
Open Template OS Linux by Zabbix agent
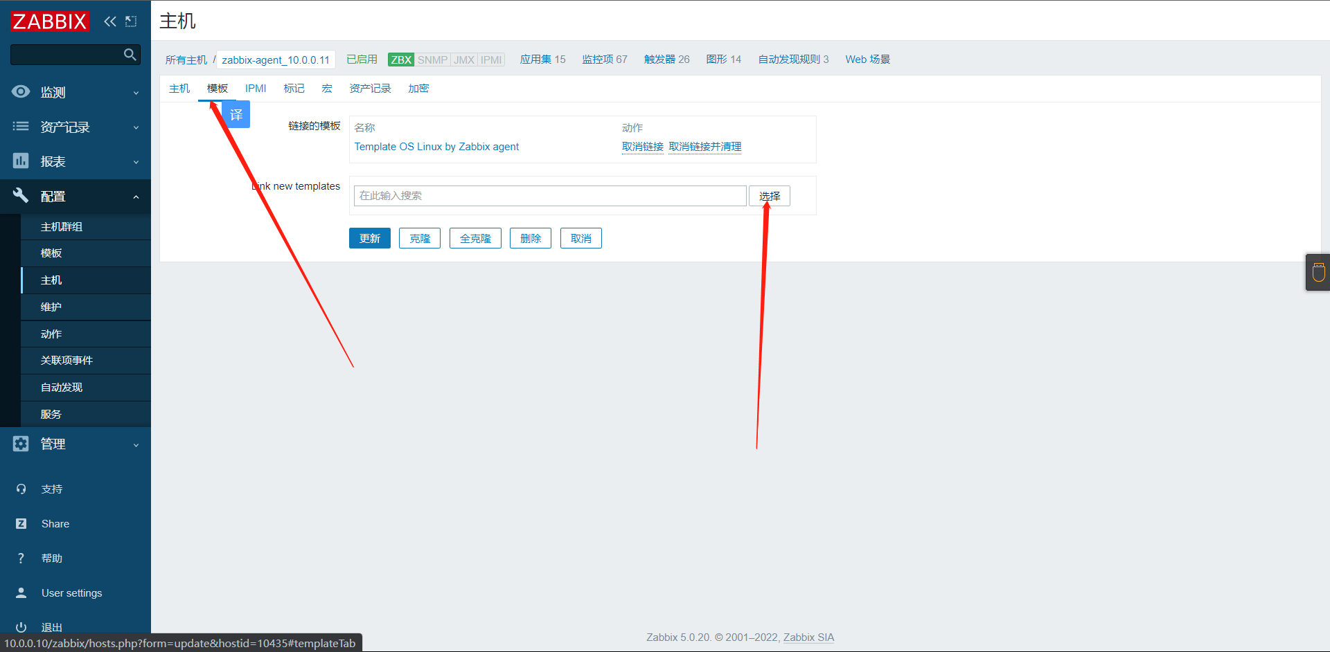(x=436, y=147)
